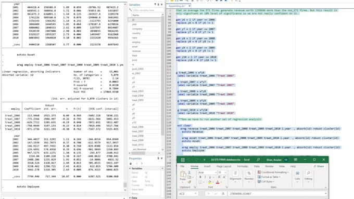
Task: Collapse the Data section in Properties panel
Action: click(130, 197)
